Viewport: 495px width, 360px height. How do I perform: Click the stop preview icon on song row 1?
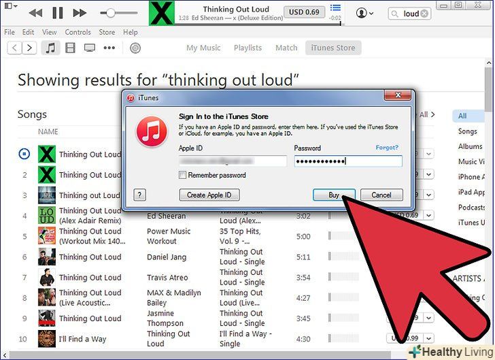tap(24, 154)
